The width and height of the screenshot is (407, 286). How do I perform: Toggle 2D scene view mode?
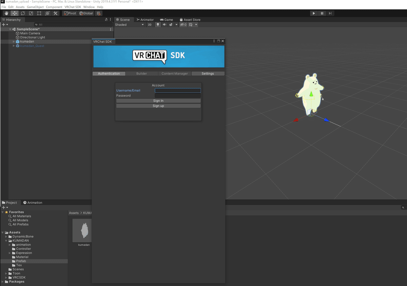point(150,25)
